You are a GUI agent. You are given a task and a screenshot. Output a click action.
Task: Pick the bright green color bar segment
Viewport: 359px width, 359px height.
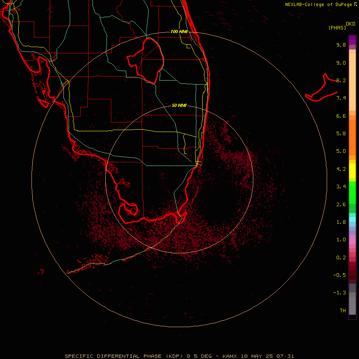click(352, 192)
